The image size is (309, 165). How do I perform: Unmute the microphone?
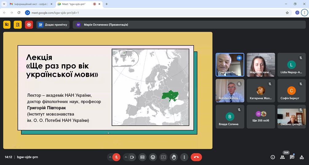tap(116, 157)
